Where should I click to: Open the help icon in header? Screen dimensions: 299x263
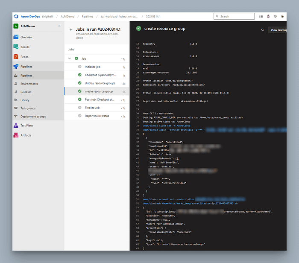(x=276, y=16)
